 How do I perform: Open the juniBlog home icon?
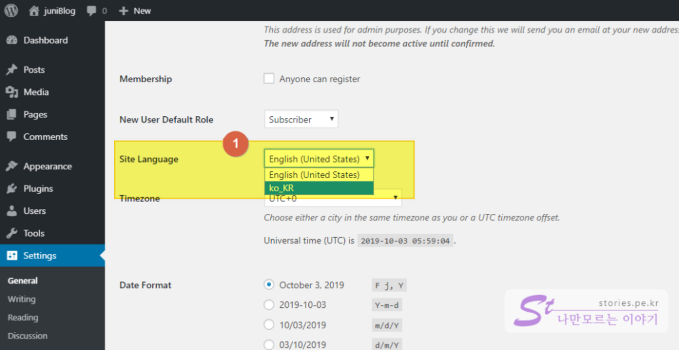[34, 11]
